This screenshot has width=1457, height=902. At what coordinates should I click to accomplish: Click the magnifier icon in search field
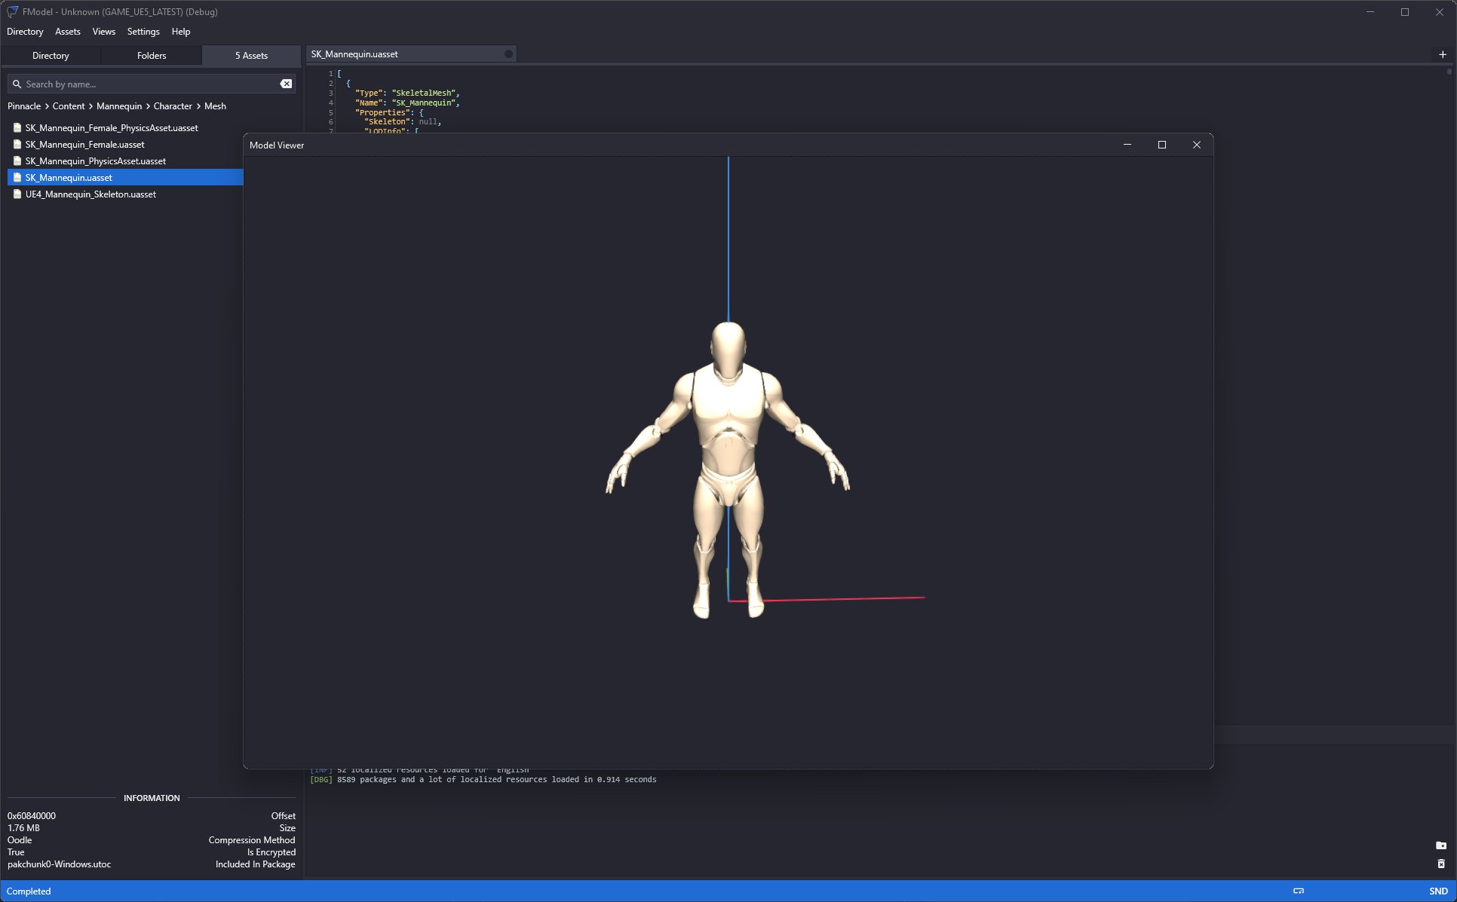click(x=17, y=84)
